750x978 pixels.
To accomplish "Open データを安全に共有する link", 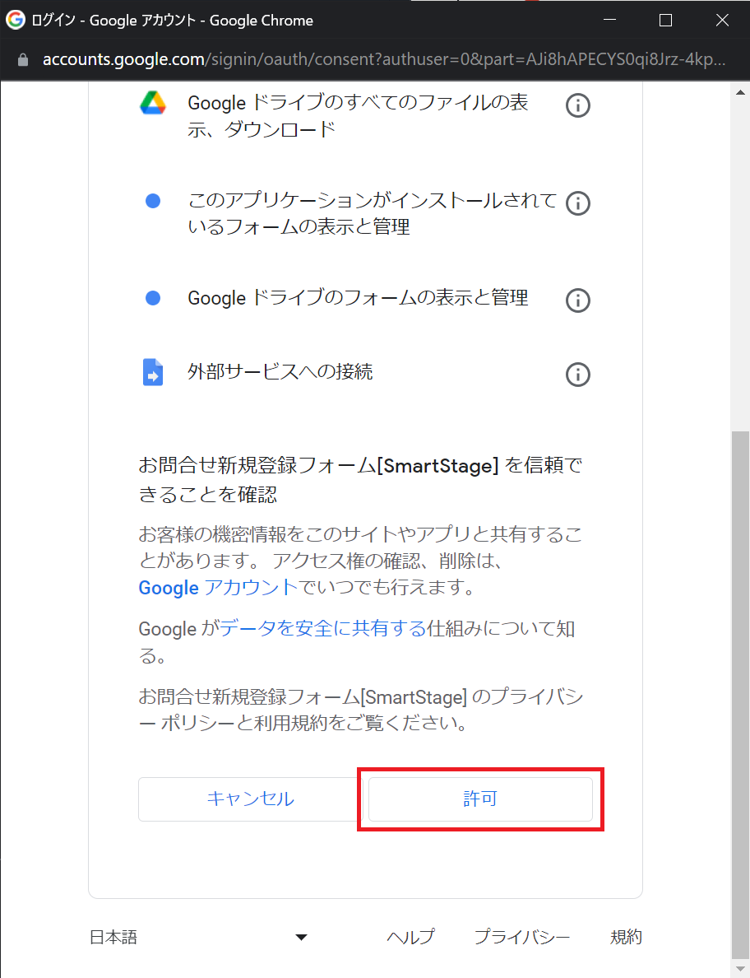I will [x=322, y=628].
